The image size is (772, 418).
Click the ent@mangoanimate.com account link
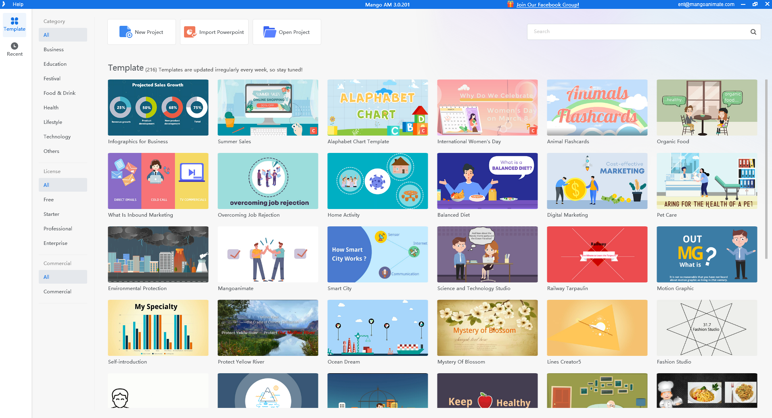pos(706,4)
